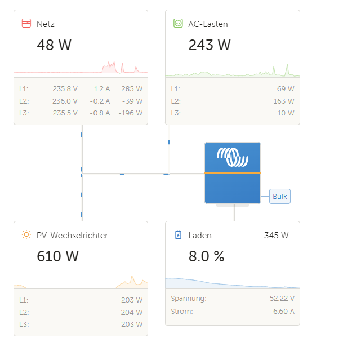Click the Netz L3 voltage 235.5 V

[65, 113]
